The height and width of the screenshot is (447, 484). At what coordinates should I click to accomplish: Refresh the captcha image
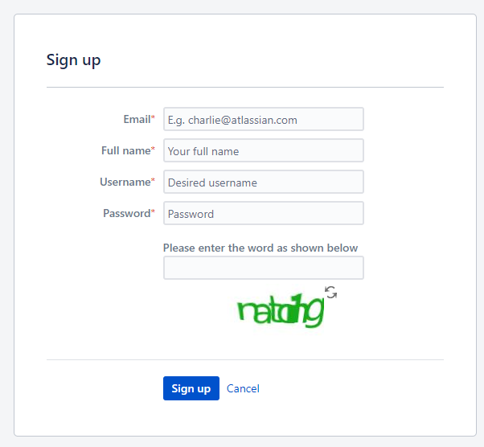(330, 292)
